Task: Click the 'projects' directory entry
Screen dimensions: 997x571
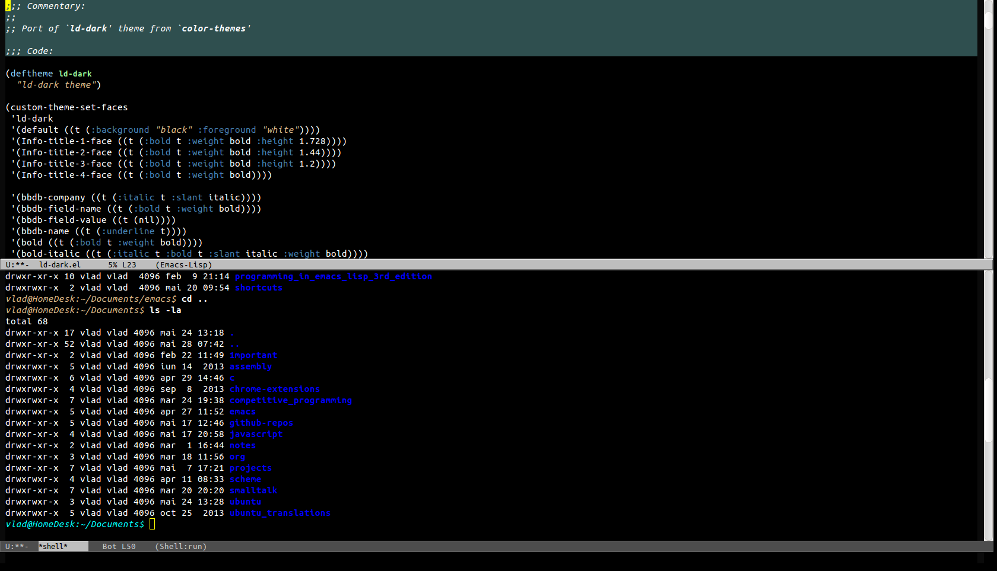Action: [x=250, y=468]
